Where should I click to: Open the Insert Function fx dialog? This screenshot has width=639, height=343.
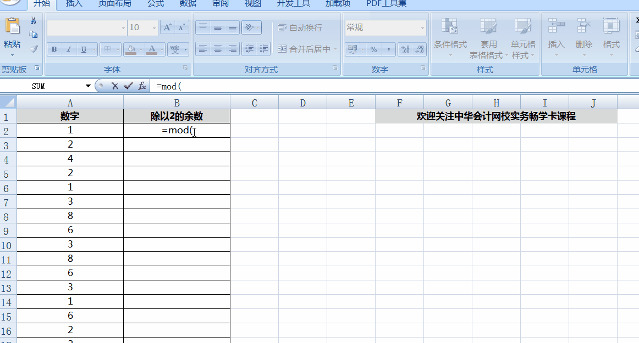(142, 86)
